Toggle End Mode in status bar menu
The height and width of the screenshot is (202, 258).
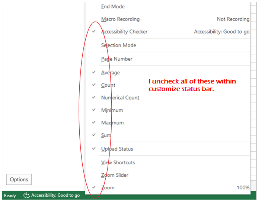(168, 7)
